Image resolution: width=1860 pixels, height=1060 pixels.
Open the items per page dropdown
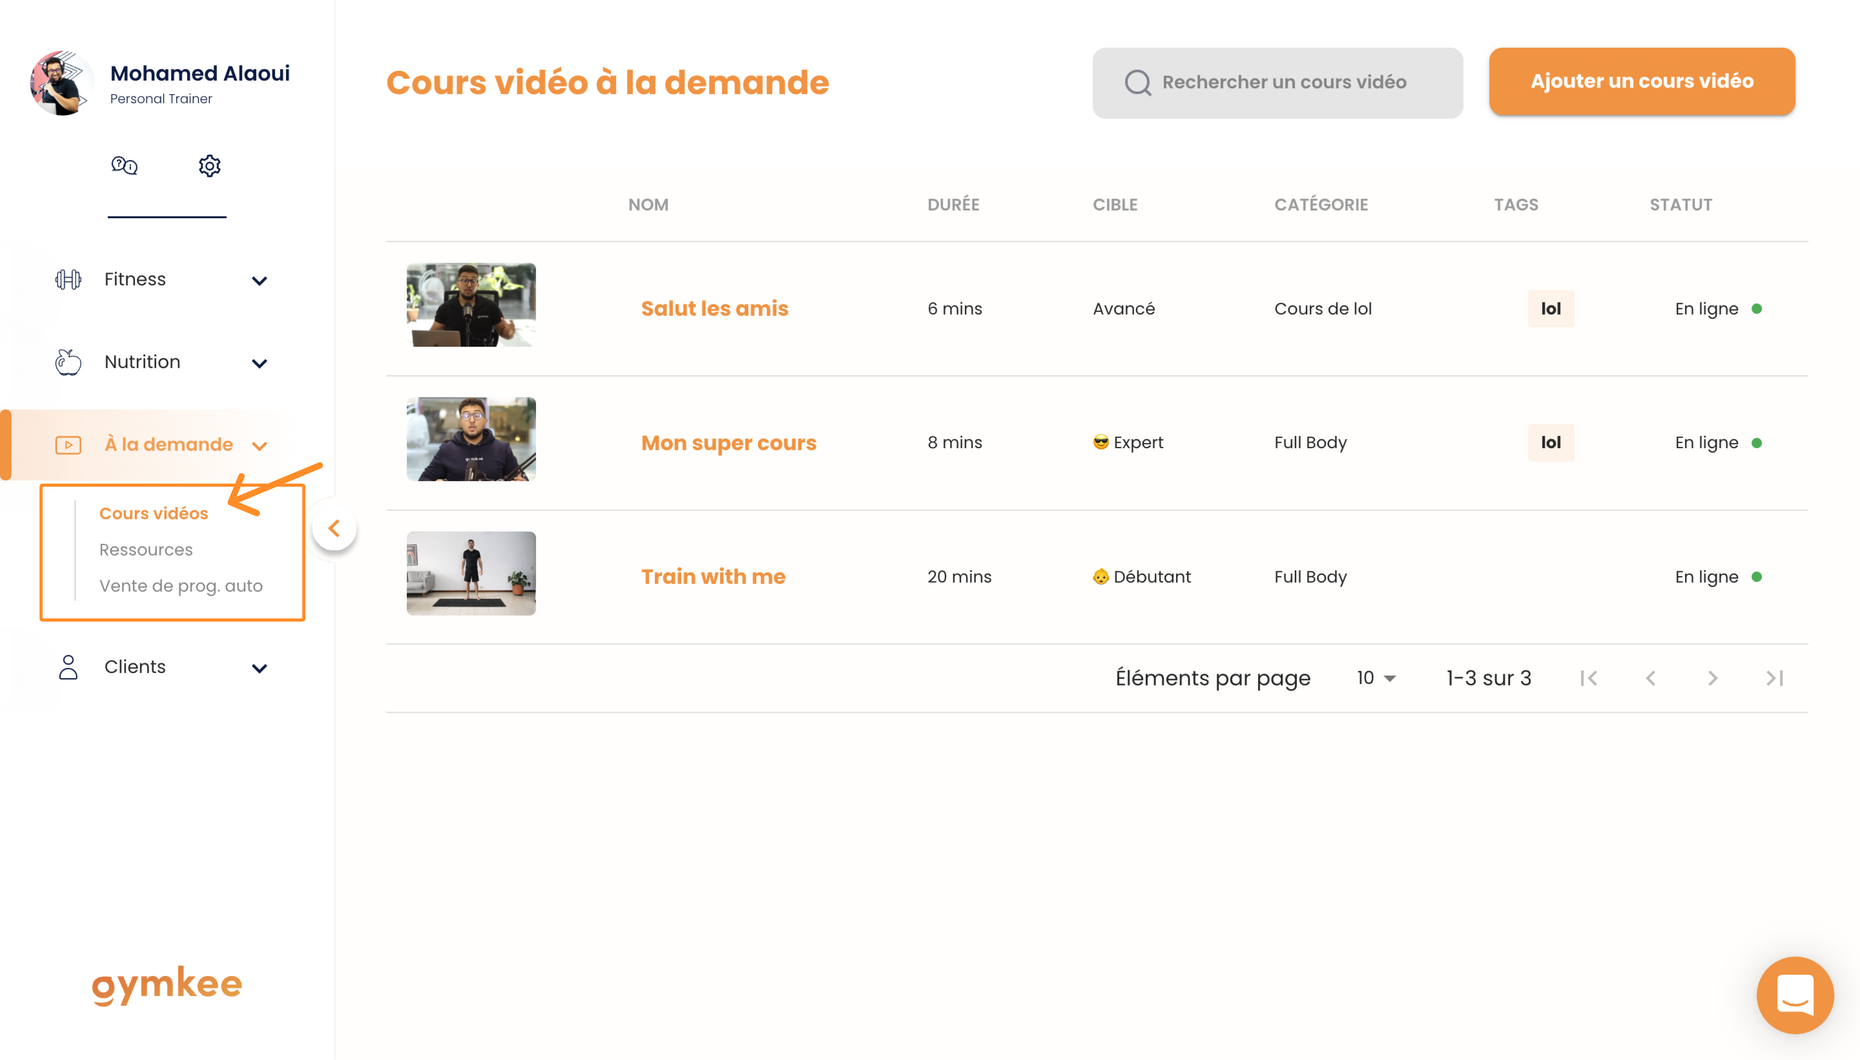[1376, 679]
